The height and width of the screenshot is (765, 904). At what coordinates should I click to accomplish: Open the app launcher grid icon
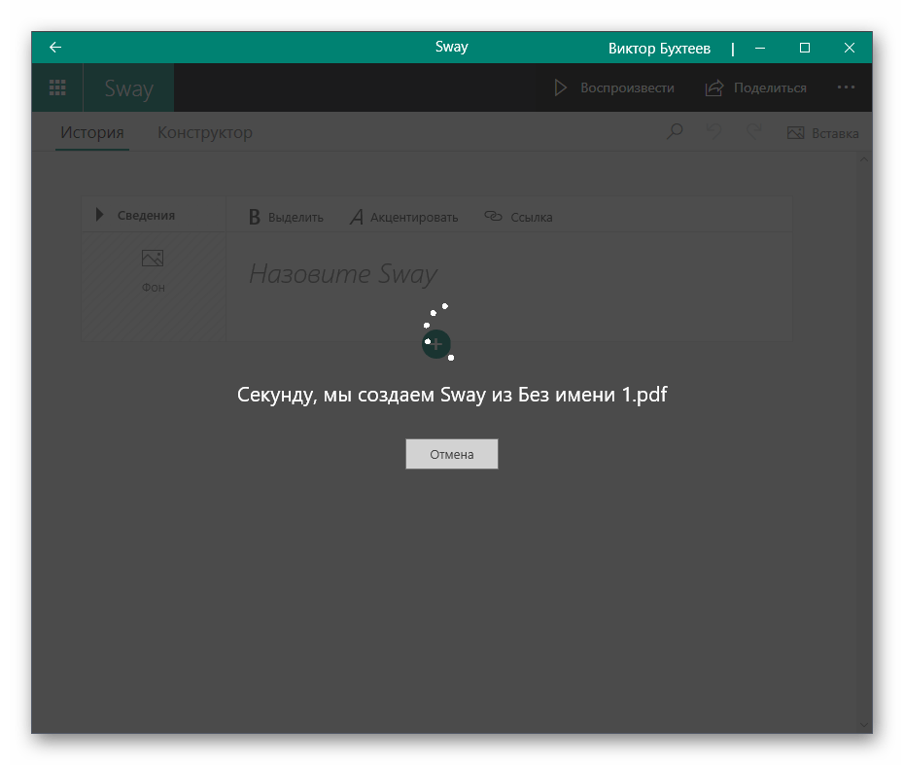tap(57, 88)
